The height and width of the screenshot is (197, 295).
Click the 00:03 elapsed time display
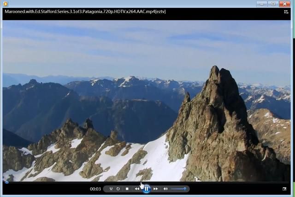point(95,189)
